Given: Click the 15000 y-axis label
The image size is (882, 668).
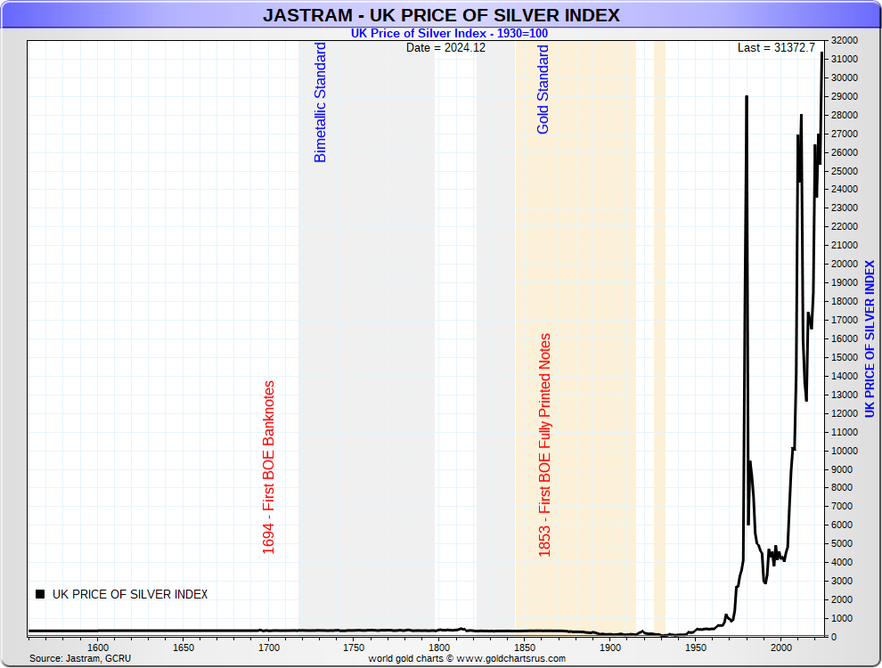Looking at the screenshot, I should point(845,357).
